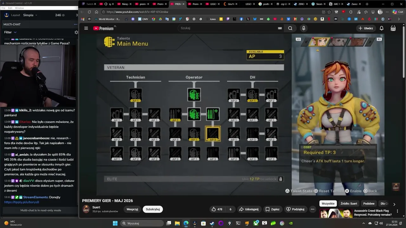Start voice search with the microphone icon
This screenshot has width=406, height=228.
304,28
